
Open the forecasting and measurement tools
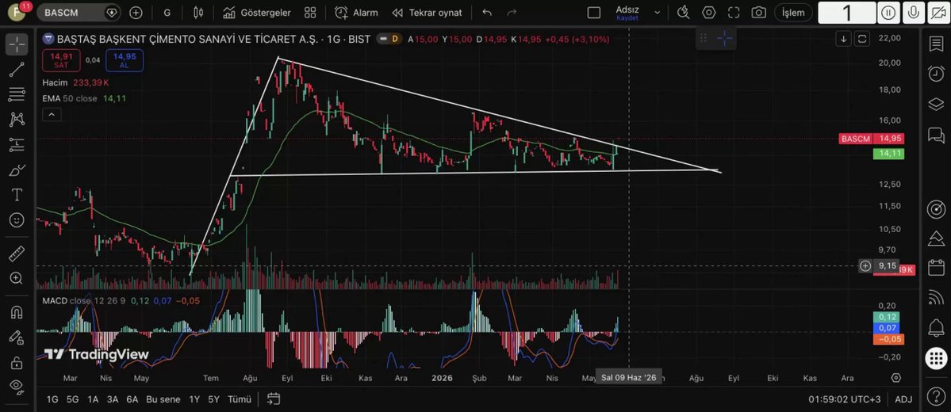point(17,144)
